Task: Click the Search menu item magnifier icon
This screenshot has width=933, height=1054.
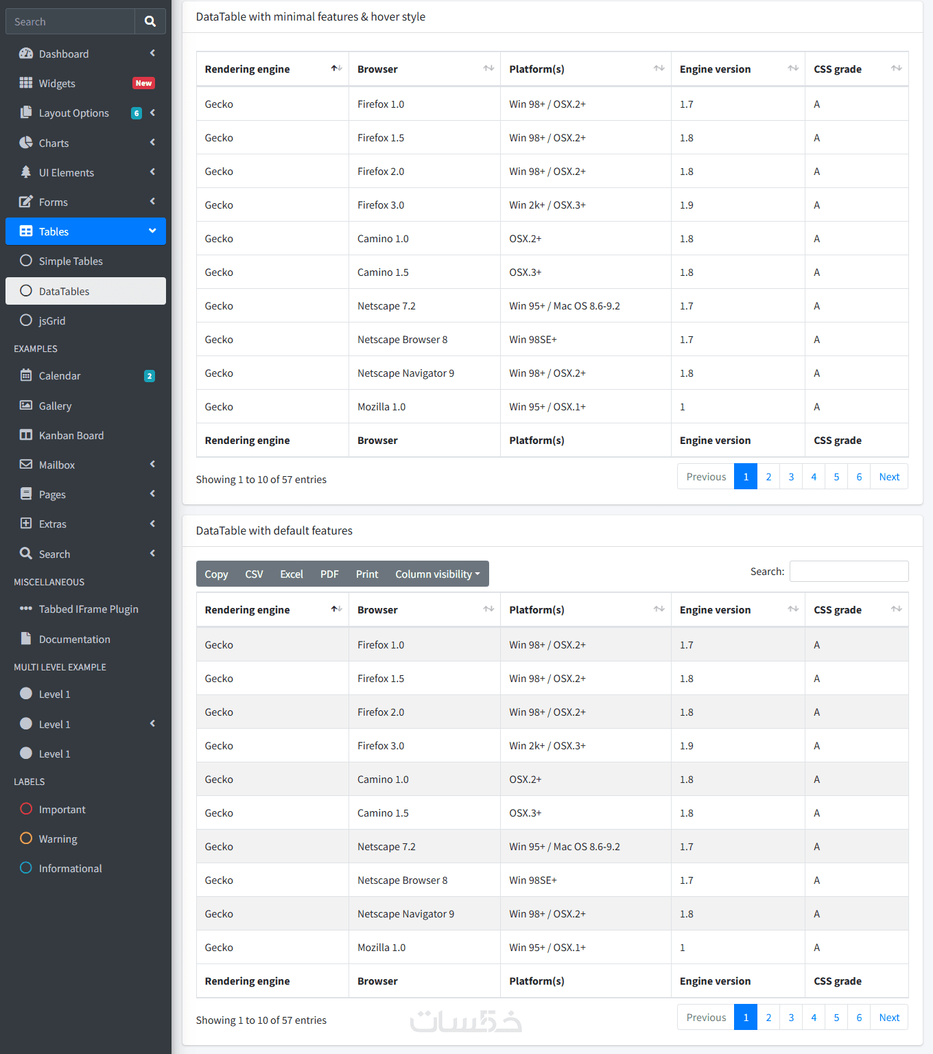Action: tap(26, 553)
